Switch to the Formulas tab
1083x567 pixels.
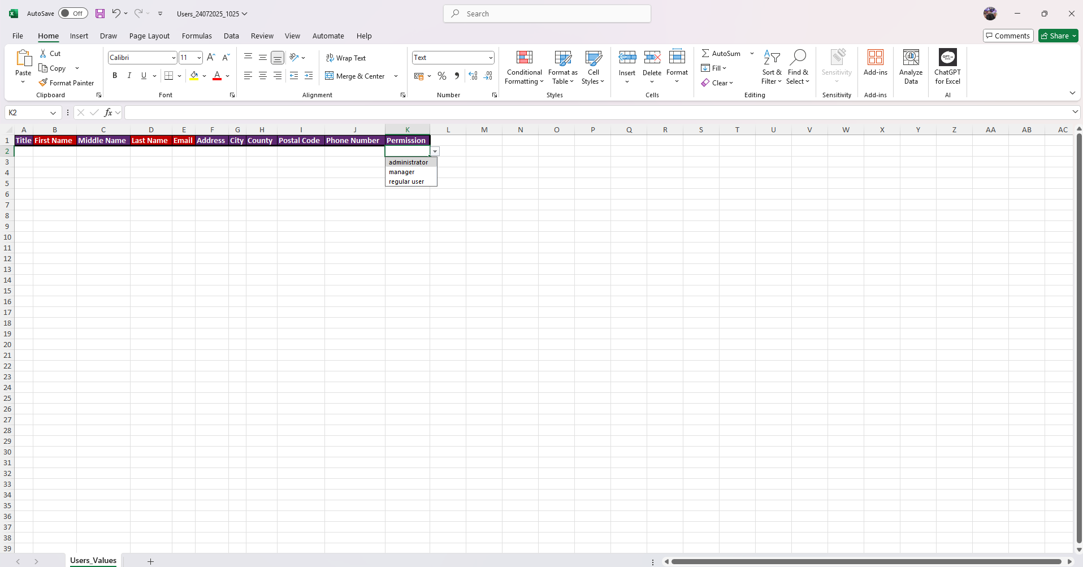point(197,36)
